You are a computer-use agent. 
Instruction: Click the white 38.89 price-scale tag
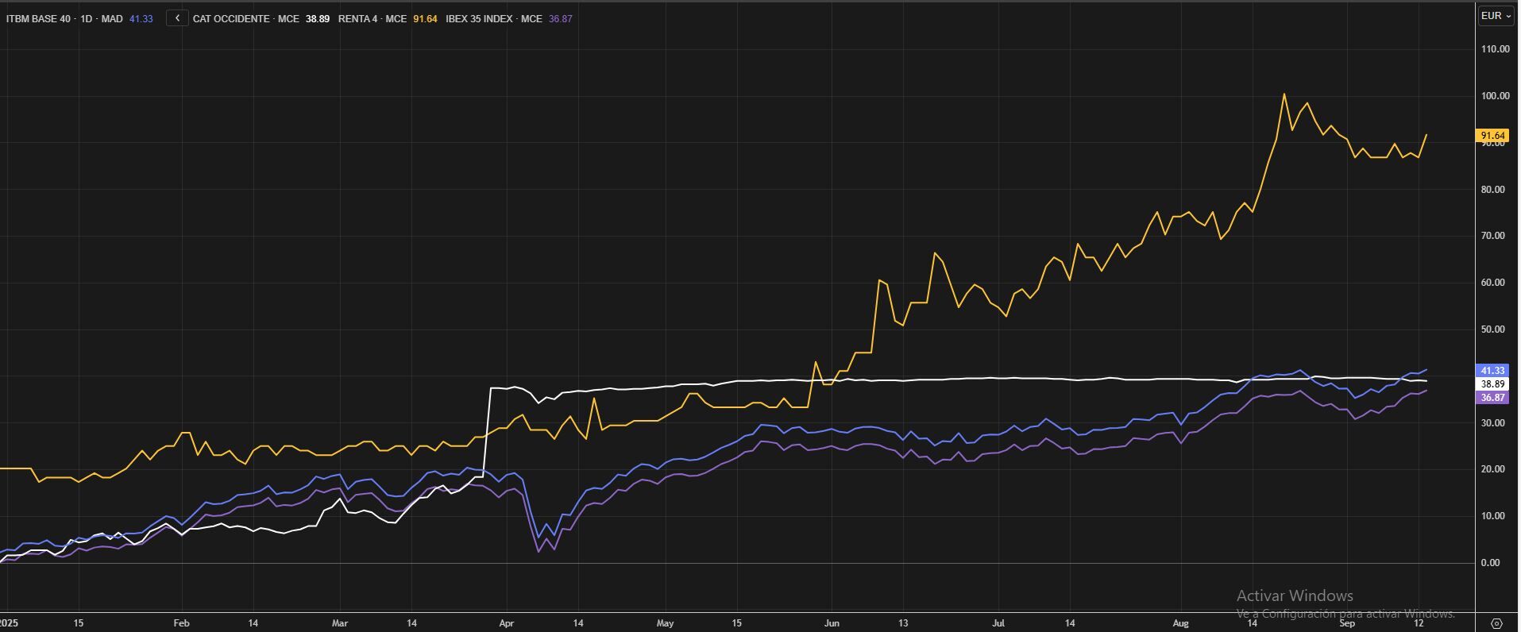(1492, 384)
